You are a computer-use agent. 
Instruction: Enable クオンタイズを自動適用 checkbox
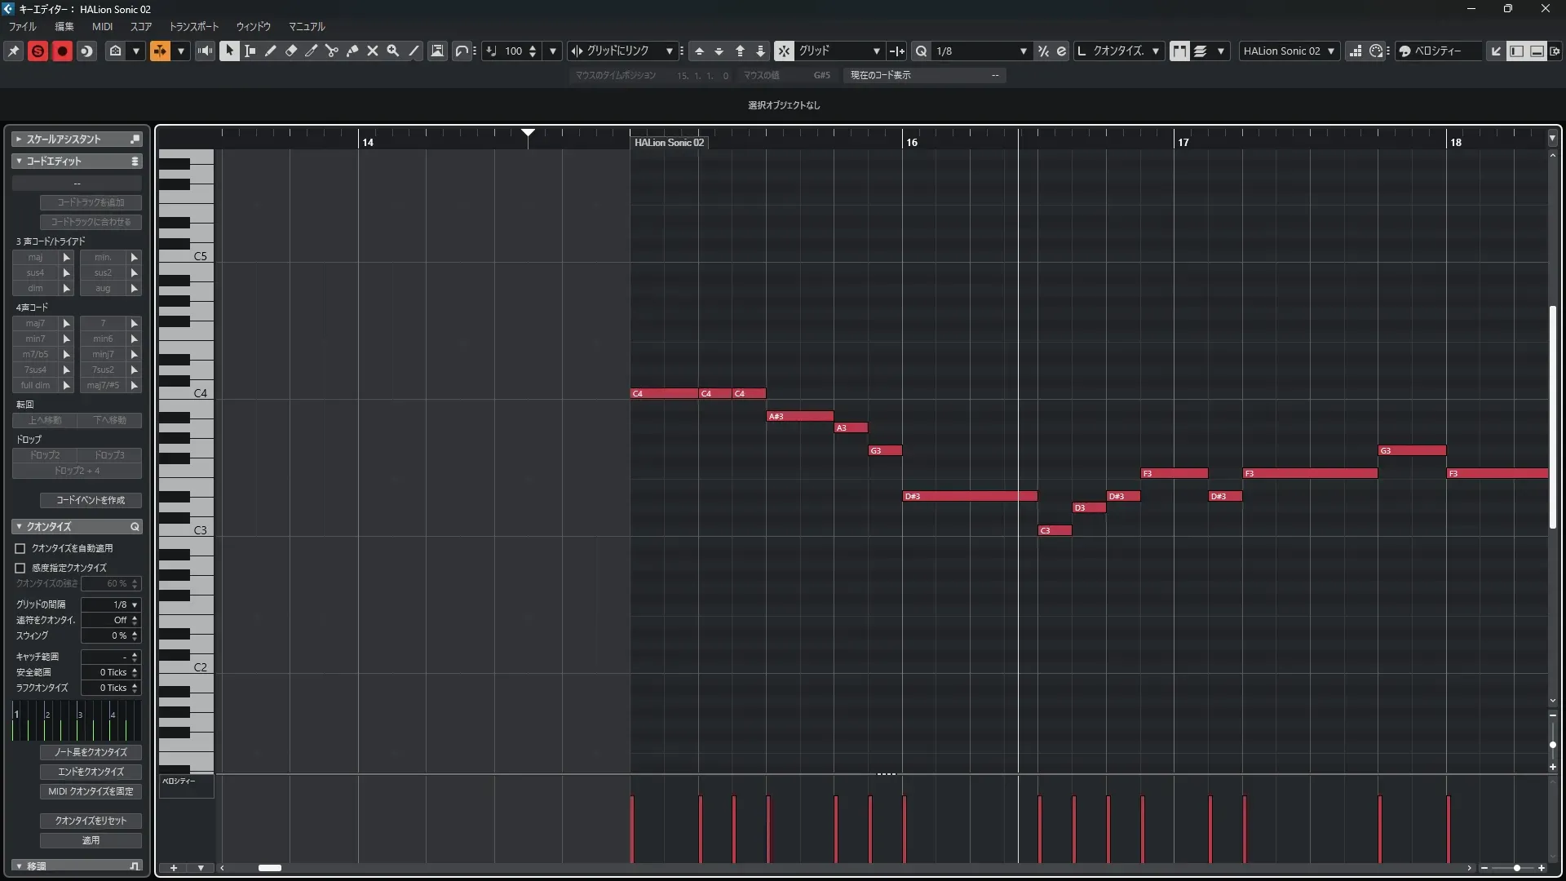click(x=20, y=548)
